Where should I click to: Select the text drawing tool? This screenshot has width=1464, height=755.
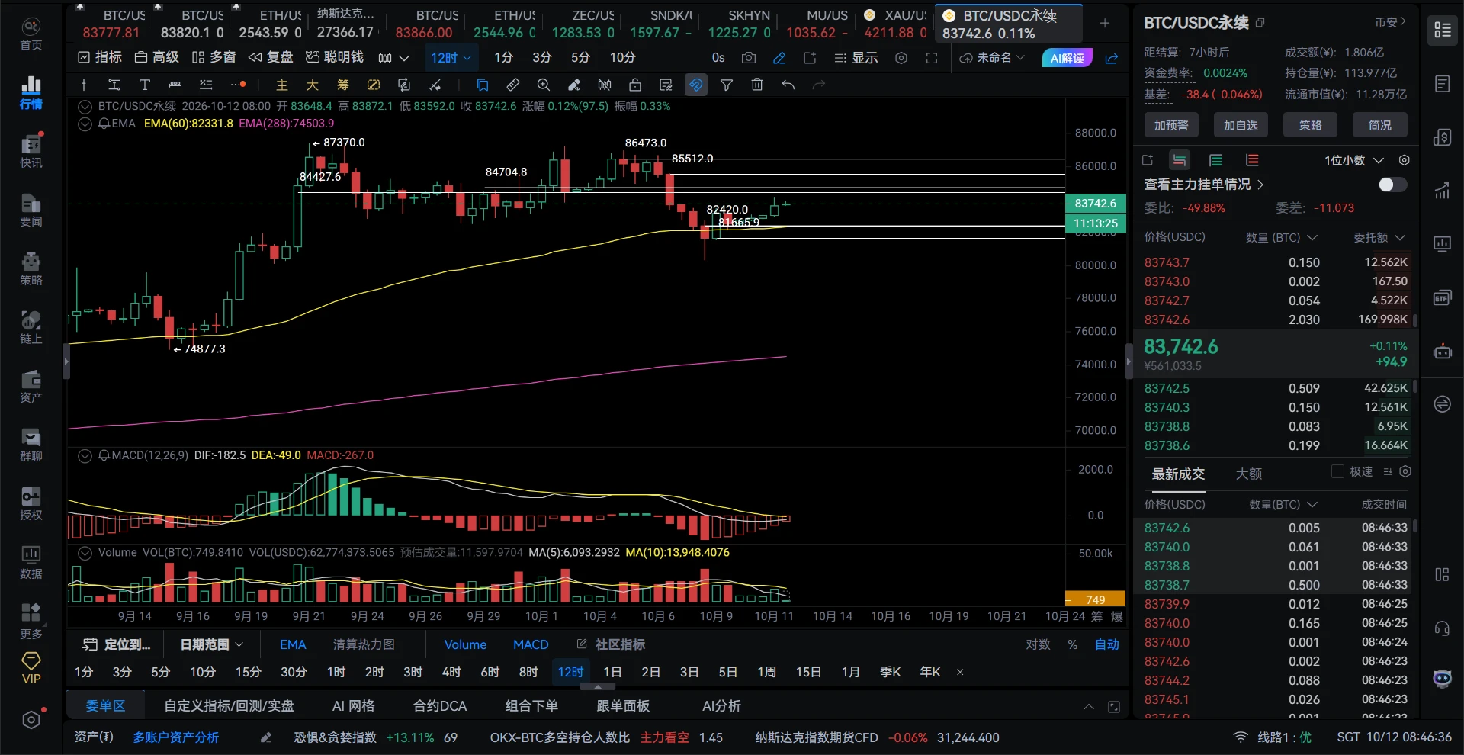(145, 85)
